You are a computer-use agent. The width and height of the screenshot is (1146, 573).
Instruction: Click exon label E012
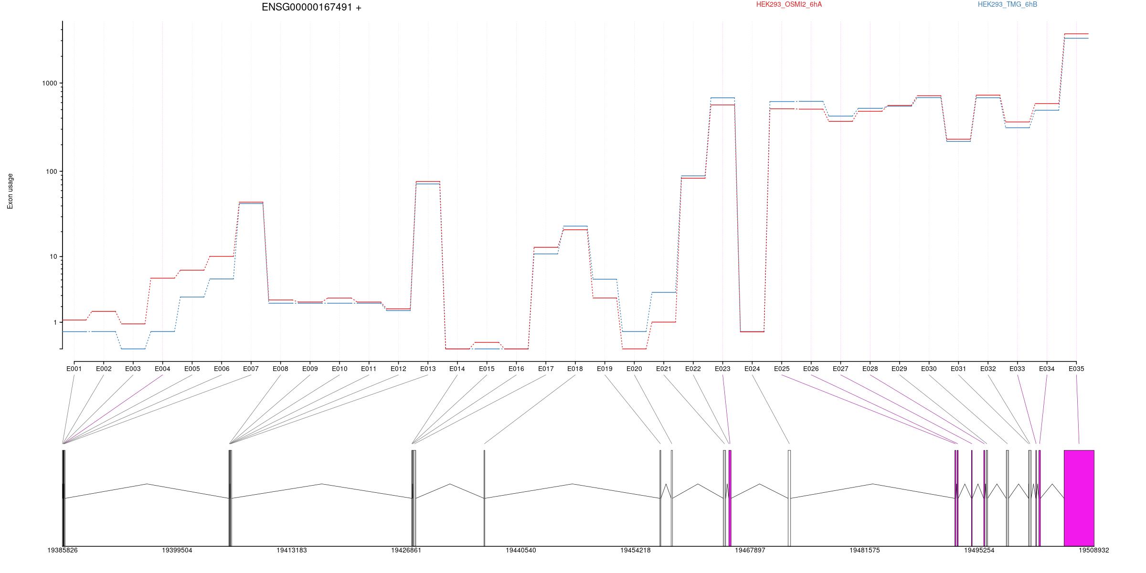pyautogui.click(x=398, y=369)
